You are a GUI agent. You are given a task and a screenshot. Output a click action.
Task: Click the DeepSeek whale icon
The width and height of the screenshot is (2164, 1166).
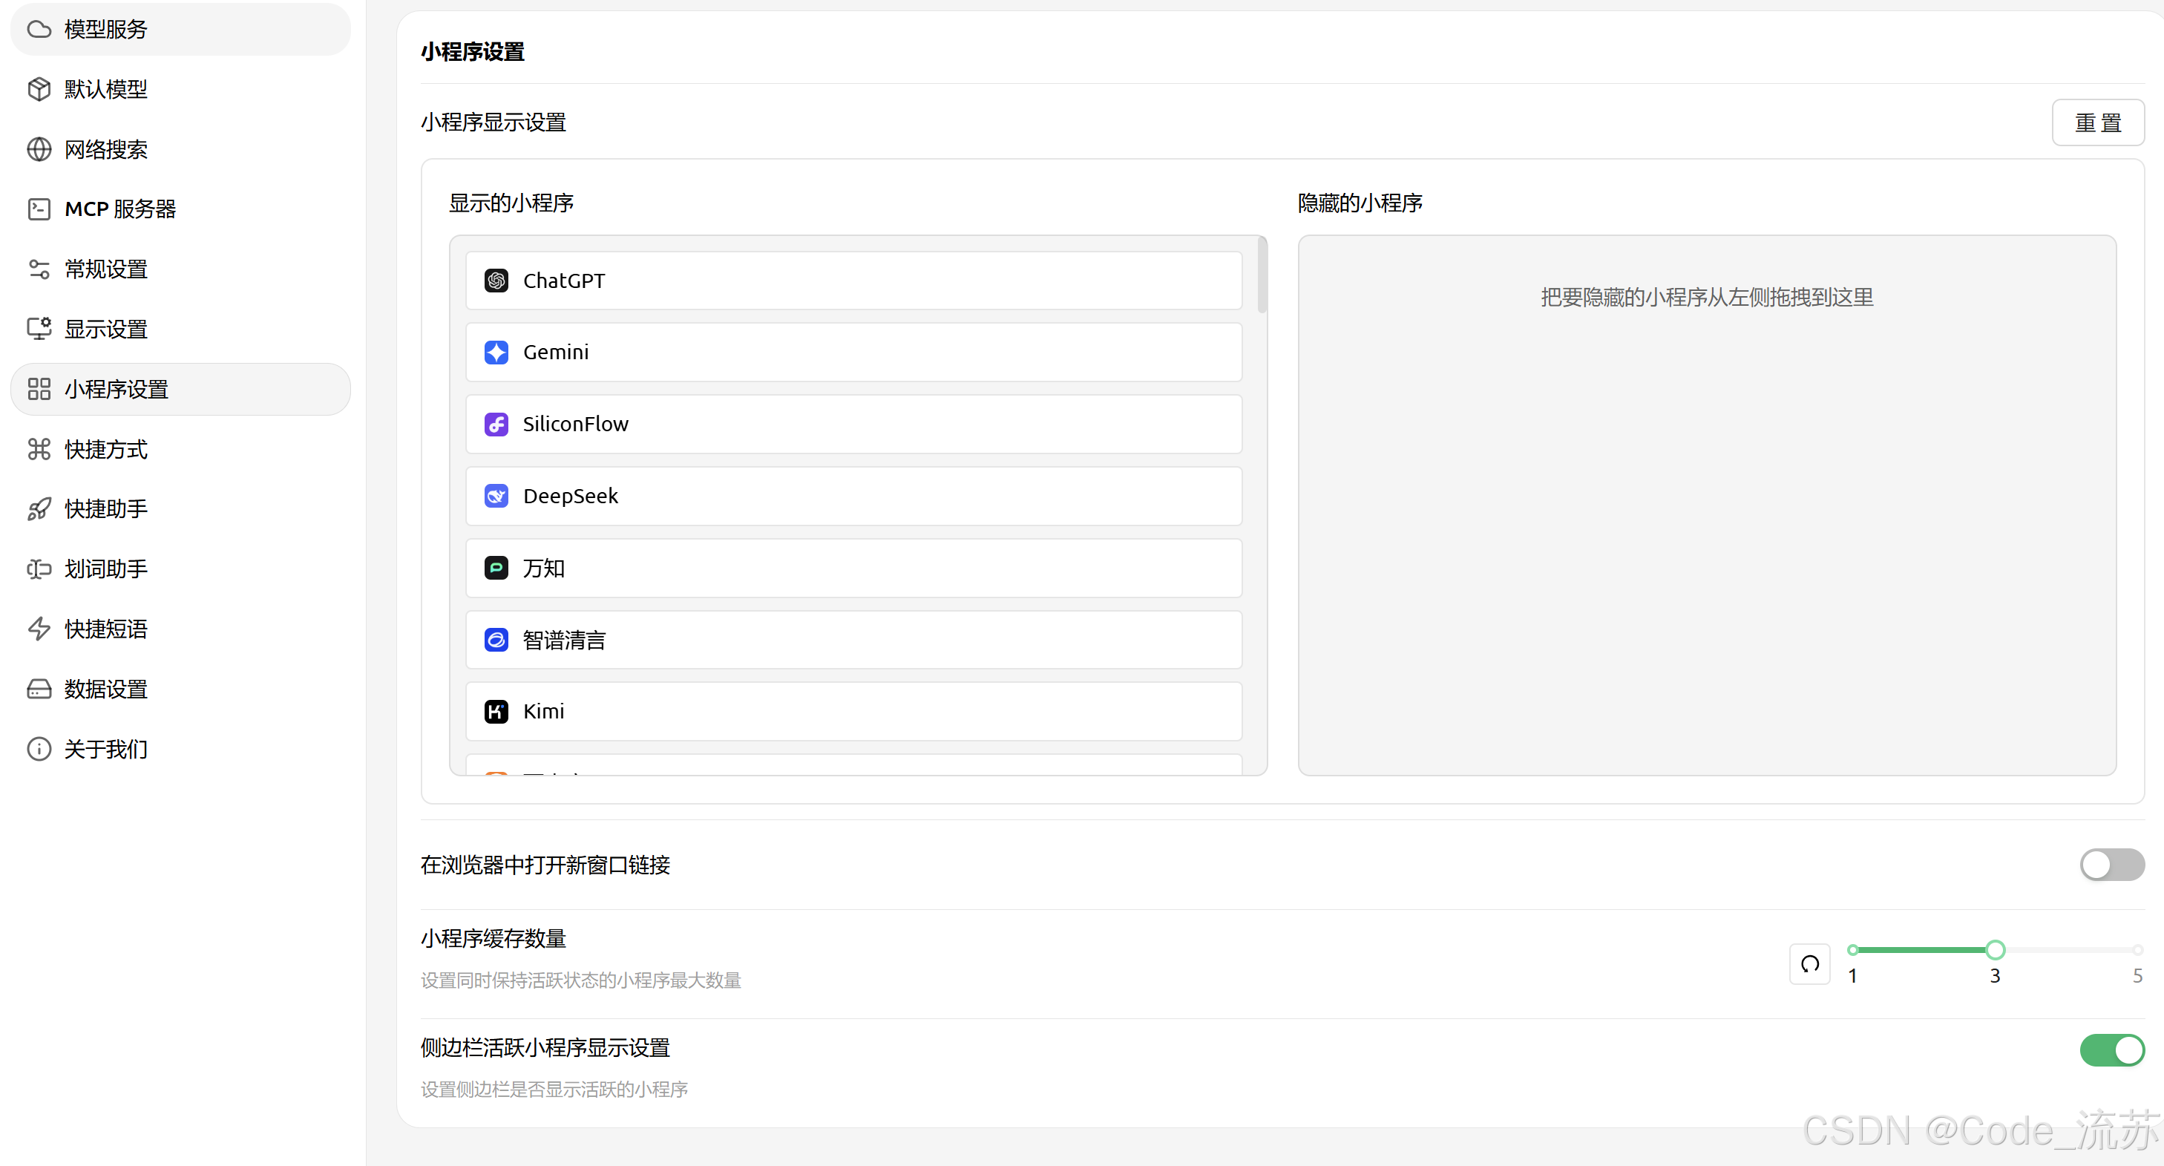click(496, 497)
